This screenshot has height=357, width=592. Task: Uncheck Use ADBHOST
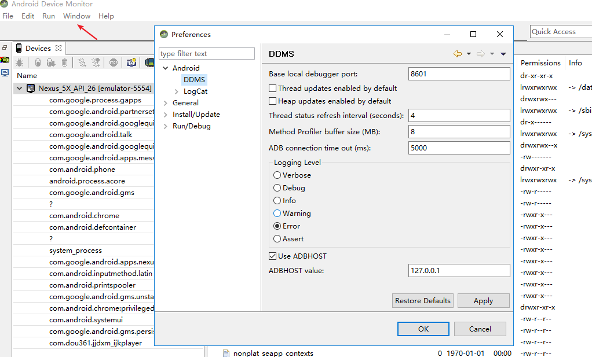tap(272, 256)
